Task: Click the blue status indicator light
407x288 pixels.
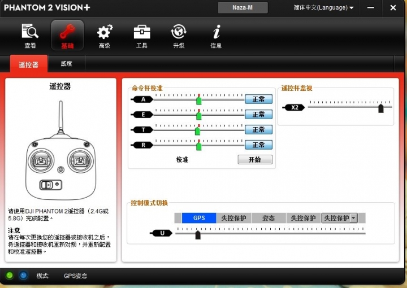Action: click(23, 276)
